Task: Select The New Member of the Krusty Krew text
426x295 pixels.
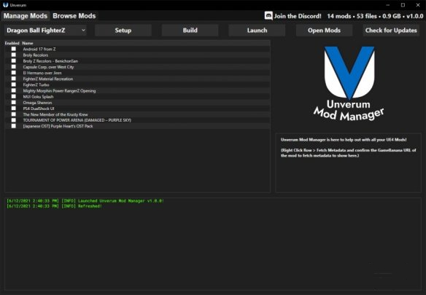Action: click(x=55, y=114)
